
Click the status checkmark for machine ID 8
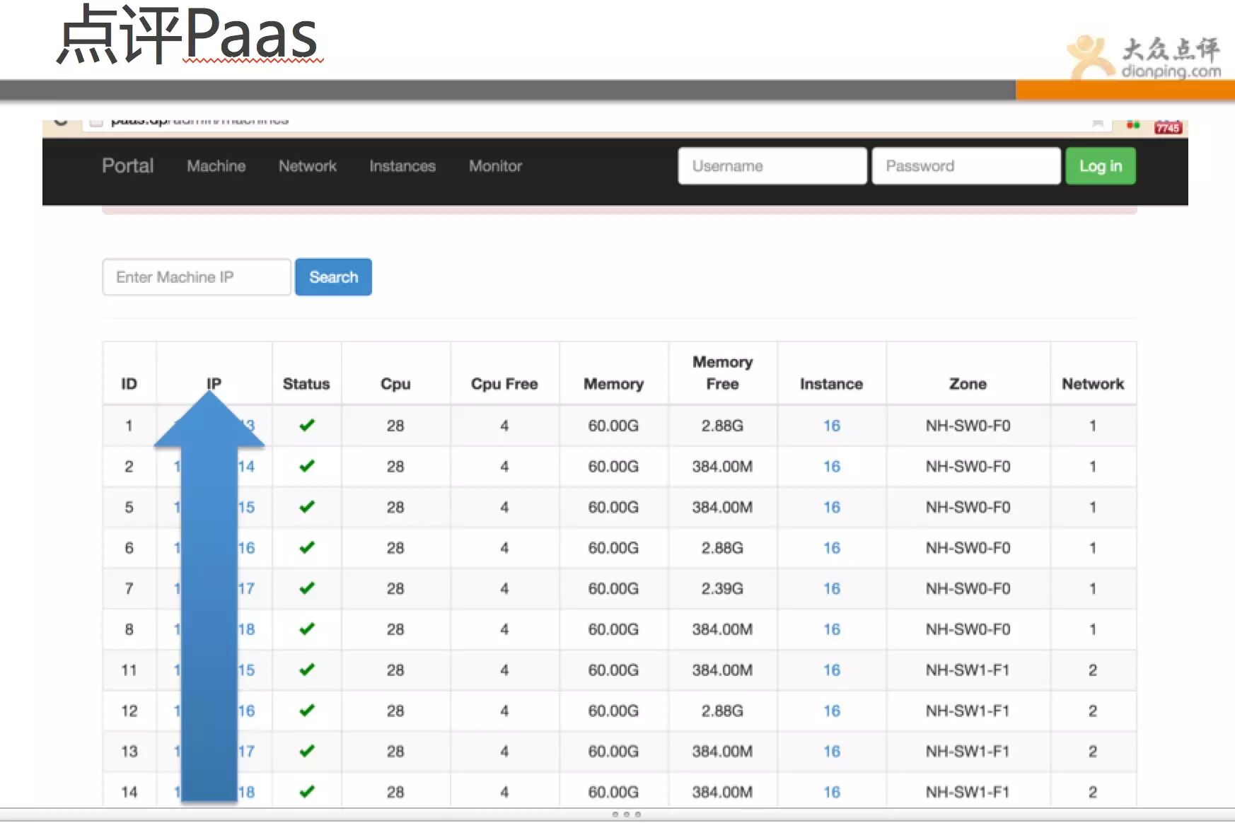(x=306, y=629)
